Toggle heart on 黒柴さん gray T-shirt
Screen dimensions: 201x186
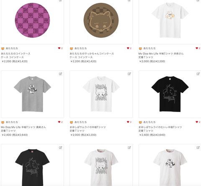(59, 122)
